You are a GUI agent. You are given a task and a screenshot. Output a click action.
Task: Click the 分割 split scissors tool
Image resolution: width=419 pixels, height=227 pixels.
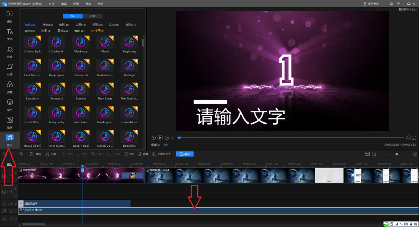(51, 154)
